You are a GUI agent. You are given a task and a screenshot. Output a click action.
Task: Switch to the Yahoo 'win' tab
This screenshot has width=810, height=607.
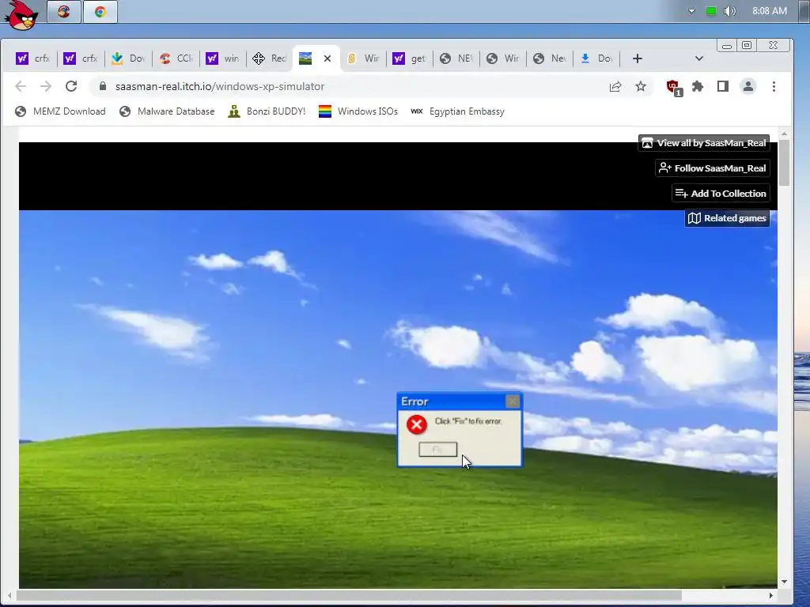coord(222,58)
